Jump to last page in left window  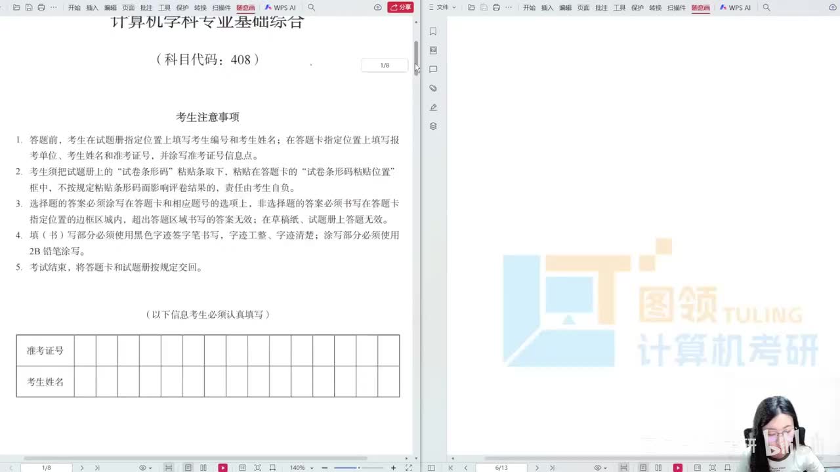click(x=97, y=467)
